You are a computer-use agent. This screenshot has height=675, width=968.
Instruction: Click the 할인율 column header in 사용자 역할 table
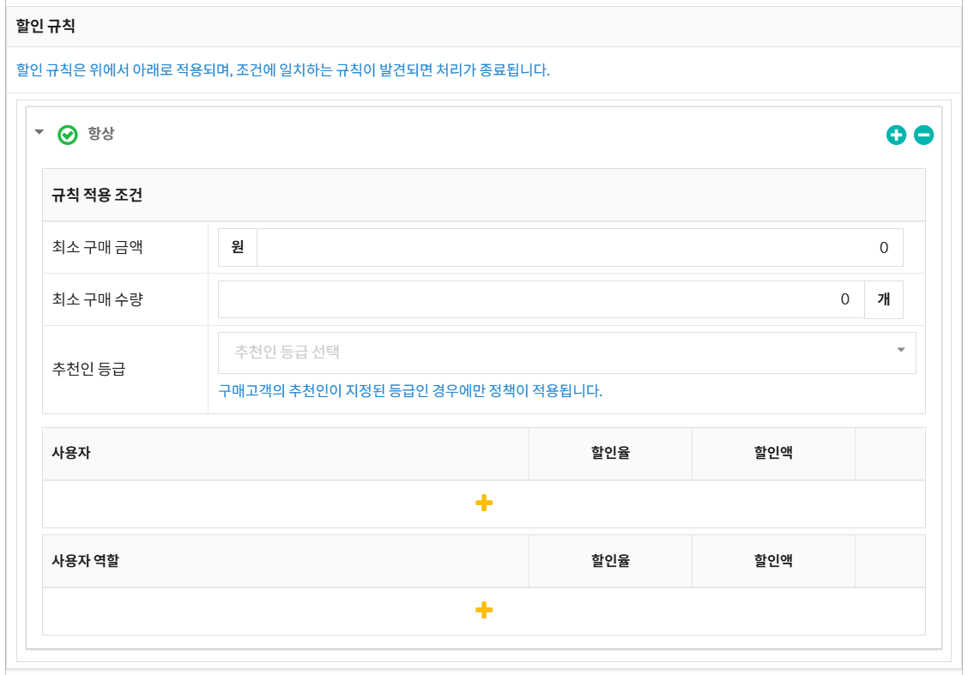610,561
